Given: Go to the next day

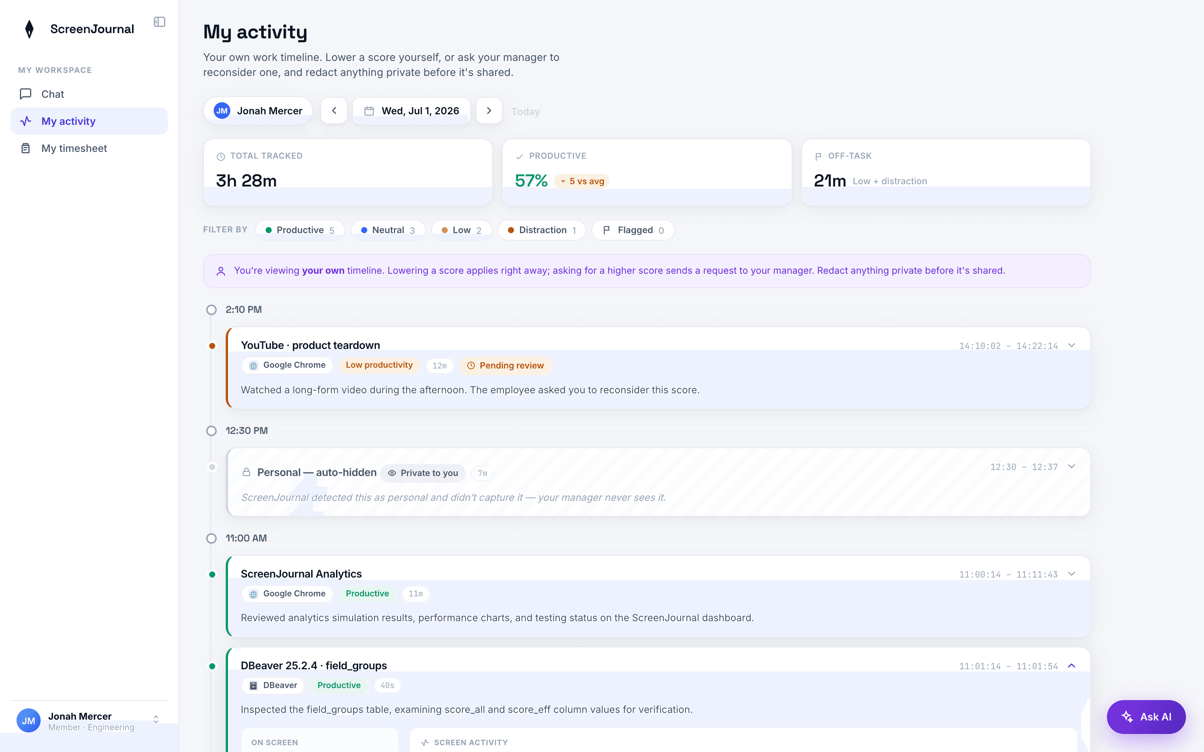Looking at the screenshot, I should click(489, 111).
